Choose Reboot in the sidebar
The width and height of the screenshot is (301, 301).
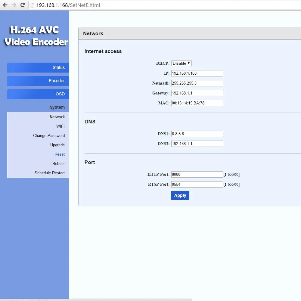[58, 163]
